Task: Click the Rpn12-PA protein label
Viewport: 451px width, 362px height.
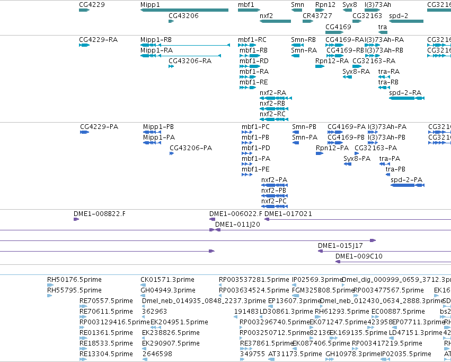Action: 332,148
